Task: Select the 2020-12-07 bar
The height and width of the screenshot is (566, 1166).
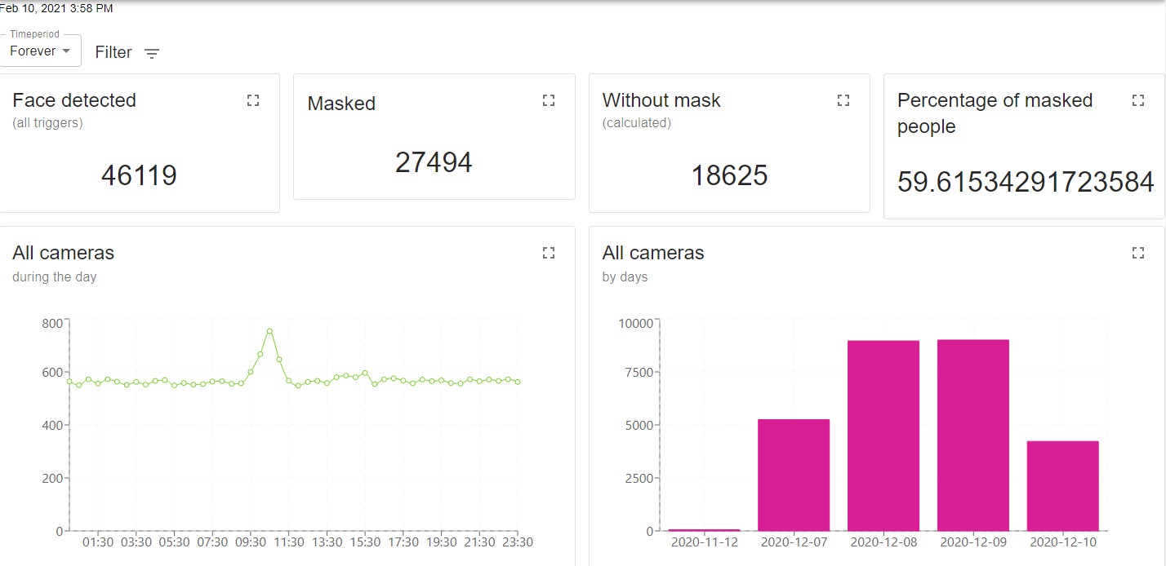Action: click(x=794, y=475)
